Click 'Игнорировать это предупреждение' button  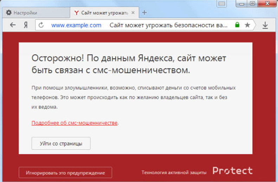(65, 172)
